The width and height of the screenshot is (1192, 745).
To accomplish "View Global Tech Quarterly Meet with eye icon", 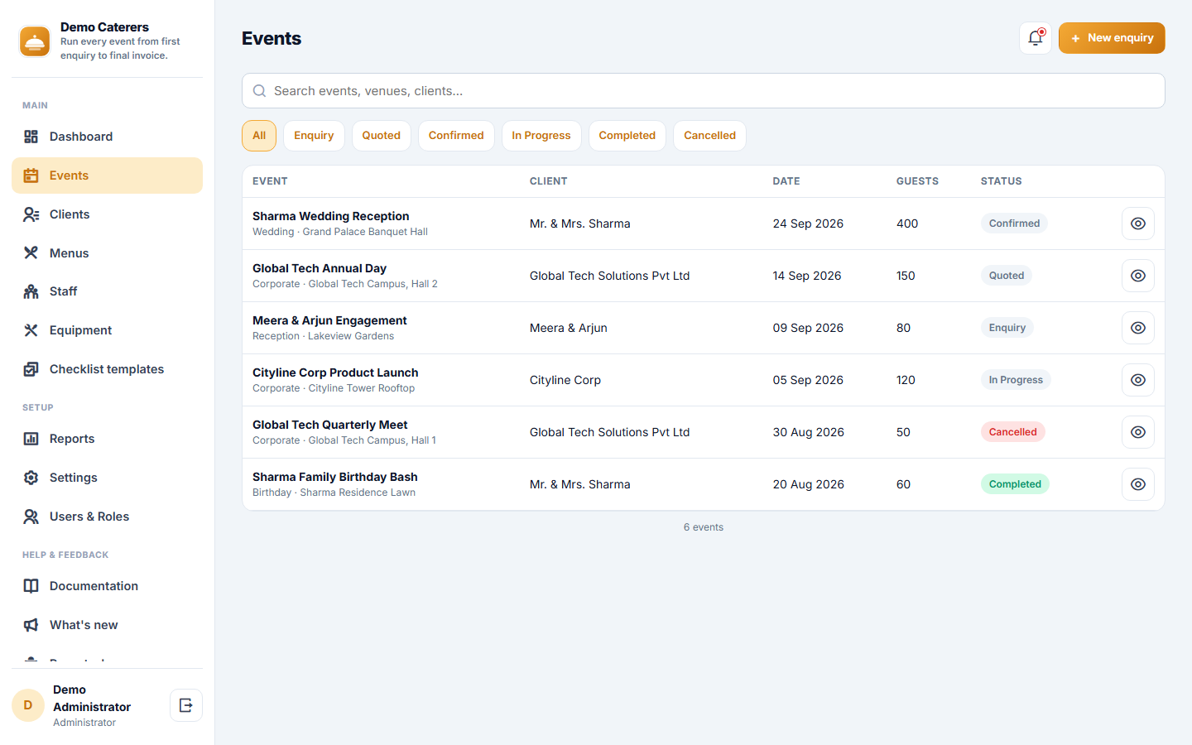I will point(1138,432).
